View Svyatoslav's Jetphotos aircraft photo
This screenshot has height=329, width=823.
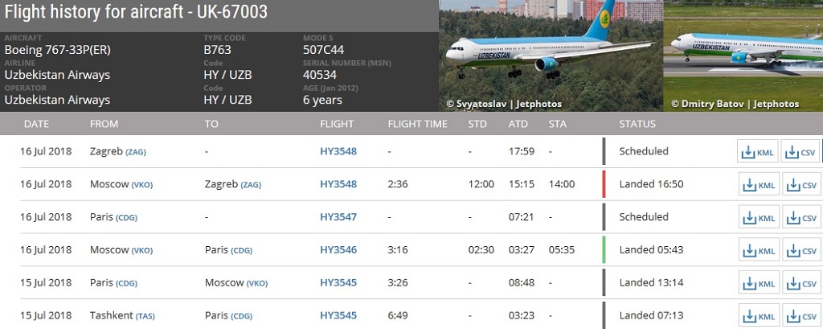(551, 56)
